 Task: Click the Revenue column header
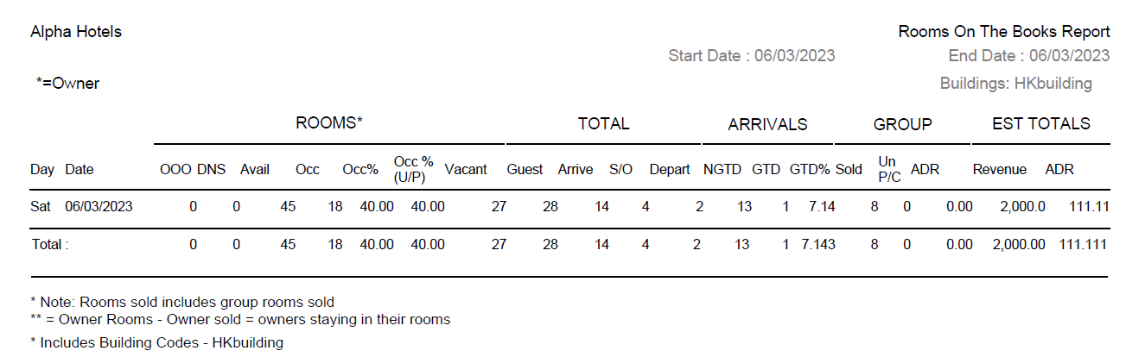[x=999, y=170]
